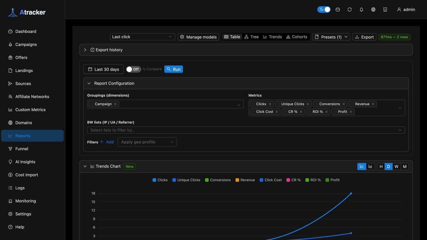Set chart granularity to W

[x=396, y=166]
